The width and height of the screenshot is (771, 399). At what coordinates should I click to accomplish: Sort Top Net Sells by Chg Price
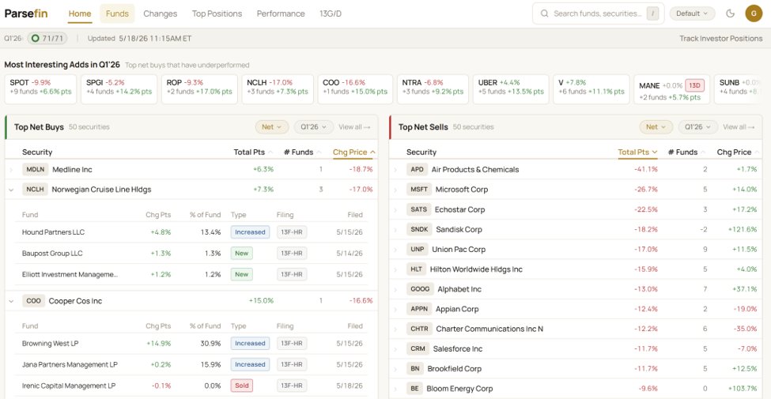click(x=738, y=152)
